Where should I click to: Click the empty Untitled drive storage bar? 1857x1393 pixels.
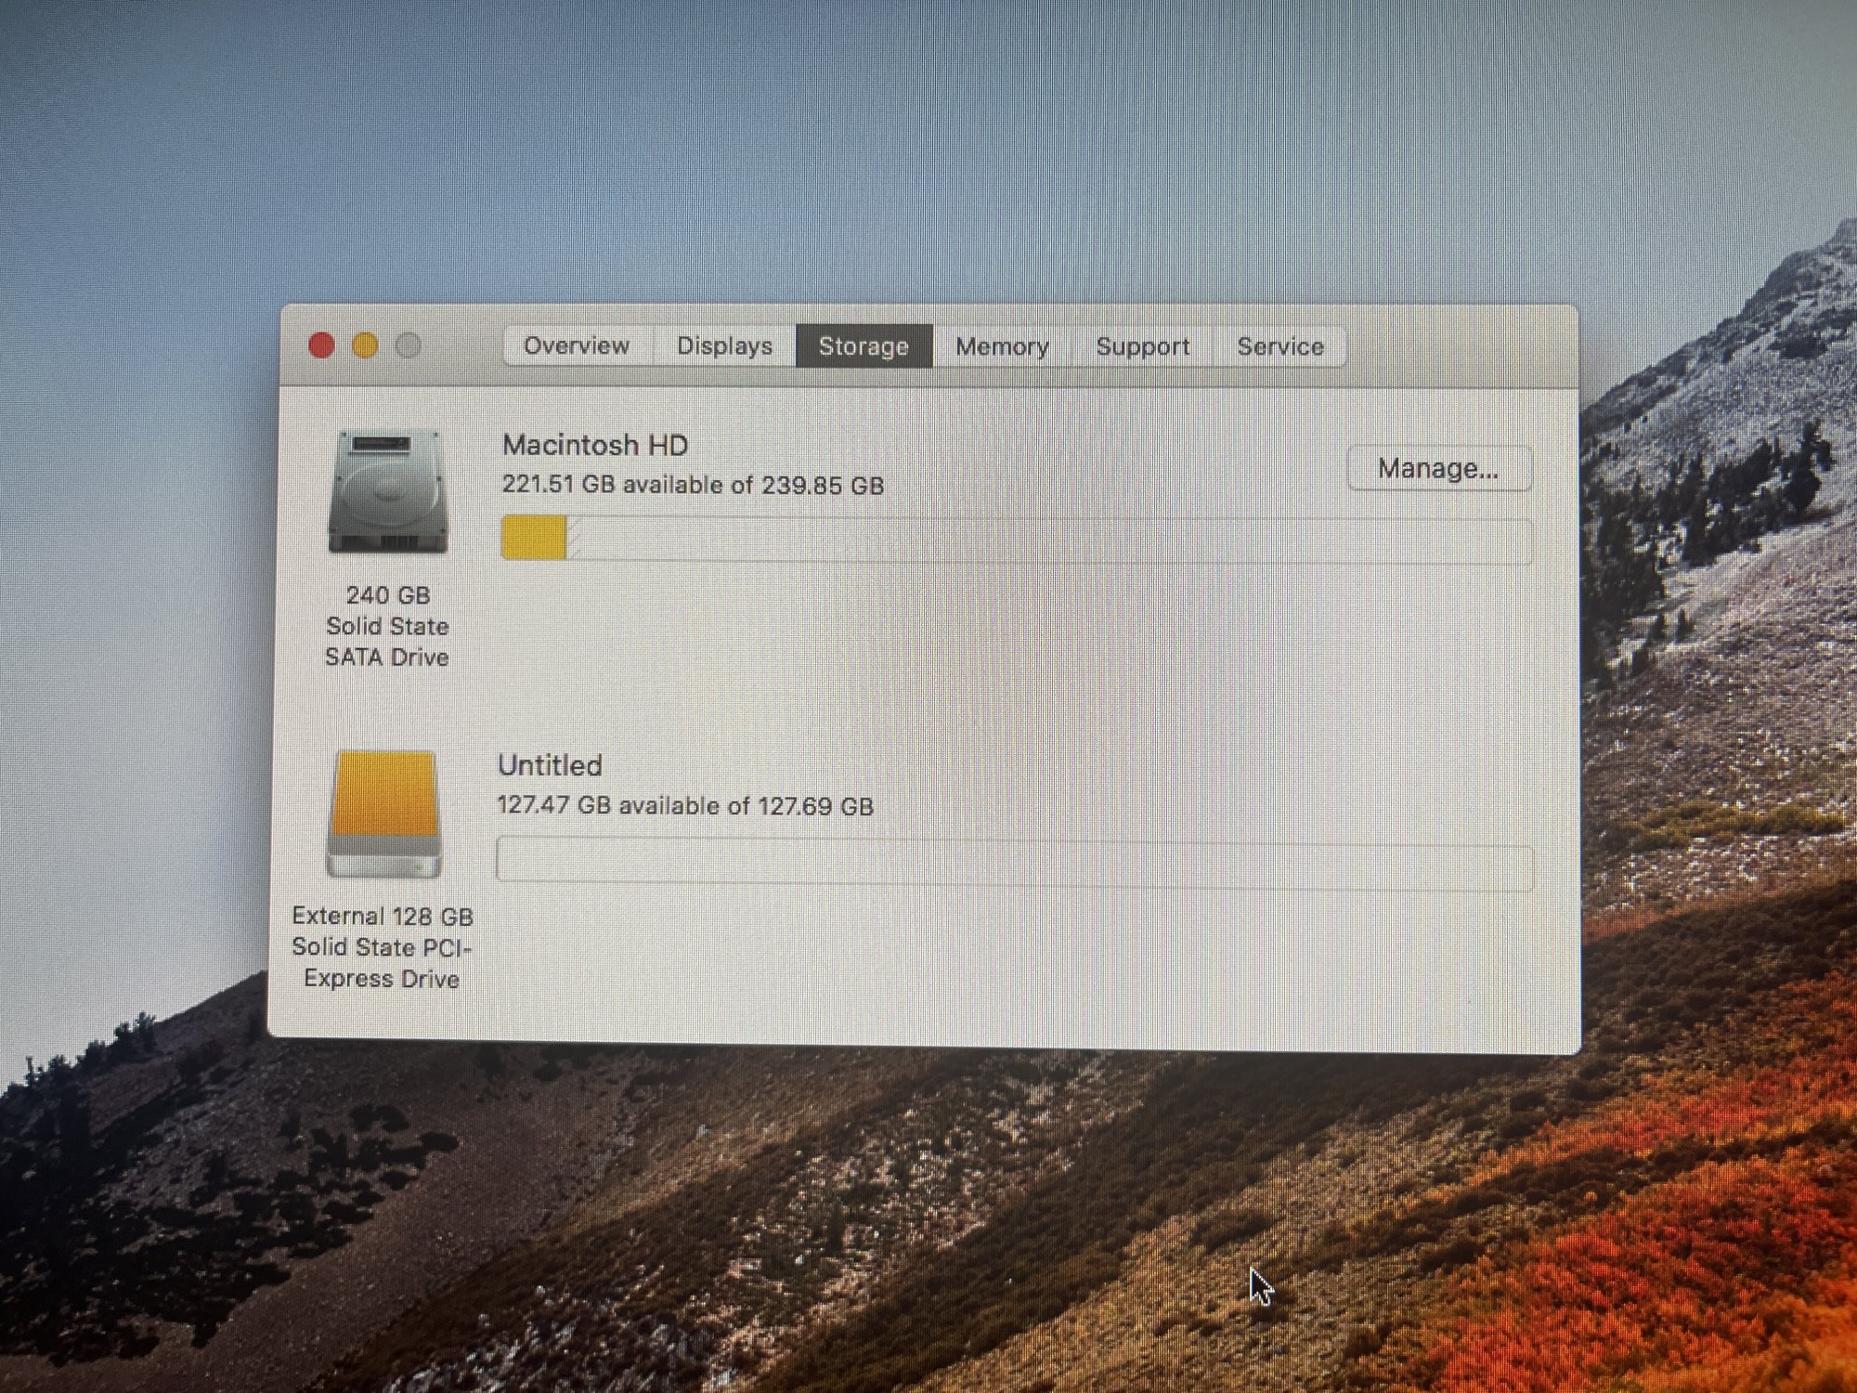pyautogui.click(x=1014, y=864)
